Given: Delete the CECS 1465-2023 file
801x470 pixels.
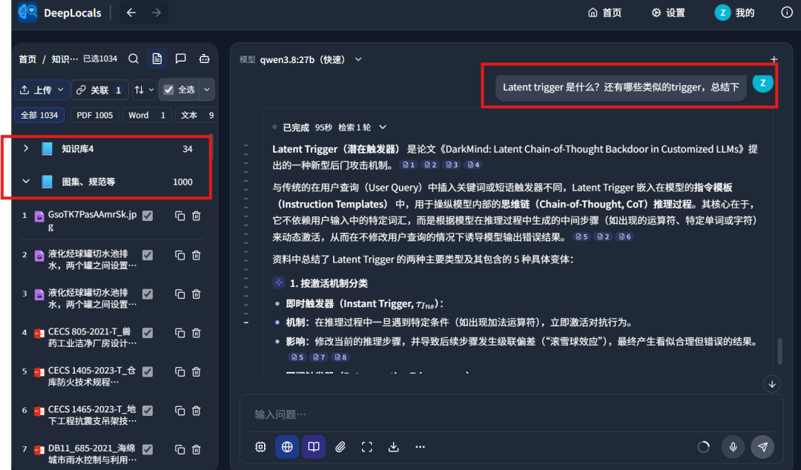Looking at the screenshot, I should point(196,410).
